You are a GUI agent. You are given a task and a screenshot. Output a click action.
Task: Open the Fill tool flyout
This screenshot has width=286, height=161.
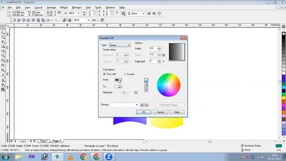(x=3, y=85)
